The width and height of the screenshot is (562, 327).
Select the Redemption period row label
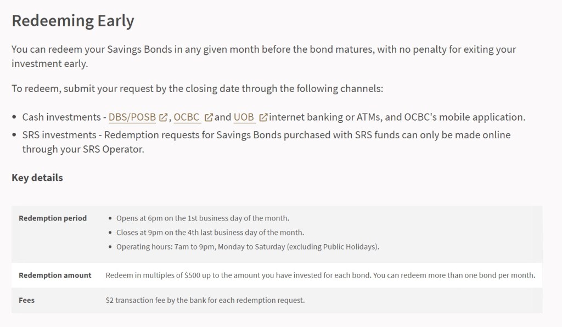[53, 218]
